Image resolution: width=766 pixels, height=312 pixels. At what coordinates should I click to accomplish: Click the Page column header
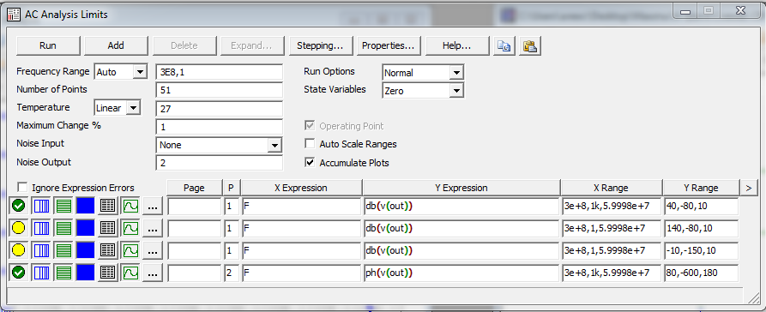pyautogui.click(x=194, y=188)
